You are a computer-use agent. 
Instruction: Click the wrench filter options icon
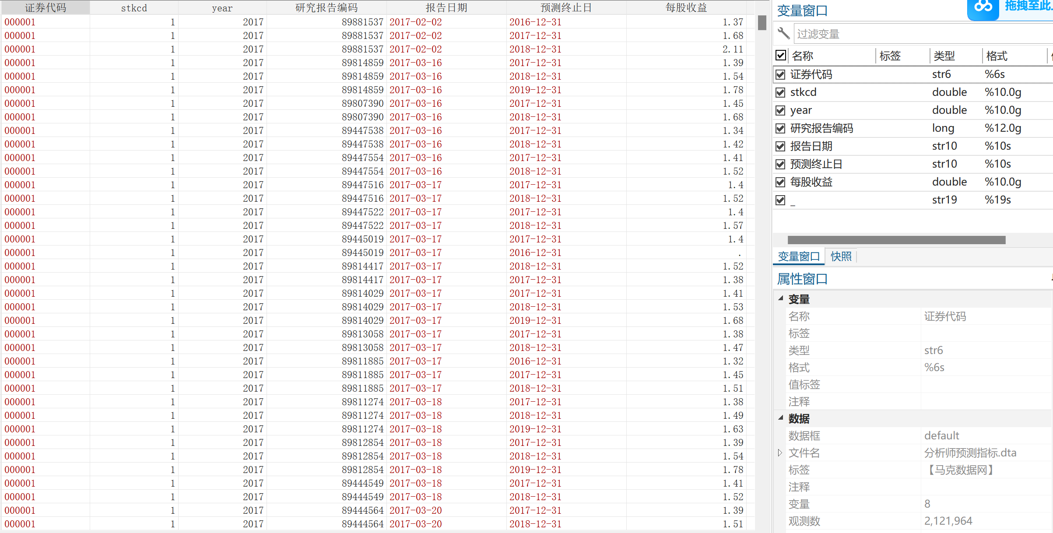click(x=783, y=33)
